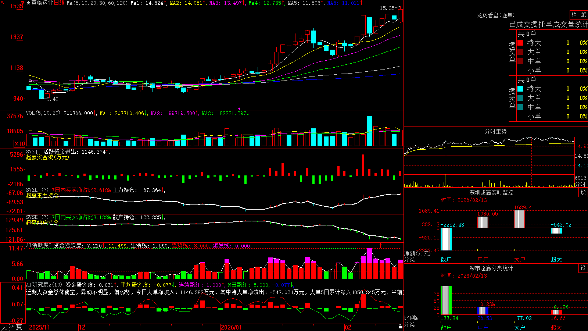Click the 9.40 low price label on the K-line chart
This screenshot has width=588, height=331.
[53, 99]
